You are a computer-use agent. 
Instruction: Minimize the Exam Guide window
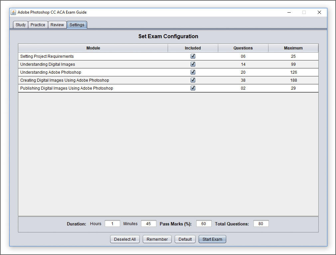pyautogui.click(x=289, y=12)
